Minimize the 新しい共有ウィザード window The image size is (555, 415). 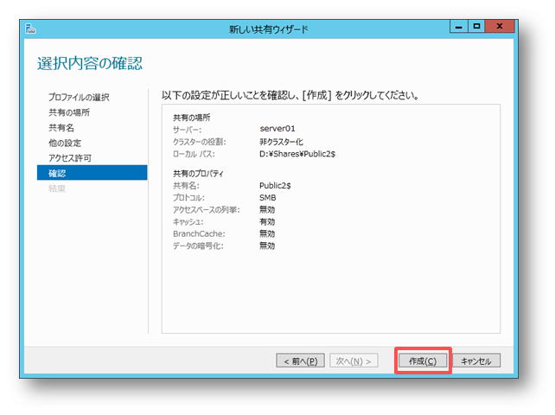(x=459, y=27)
